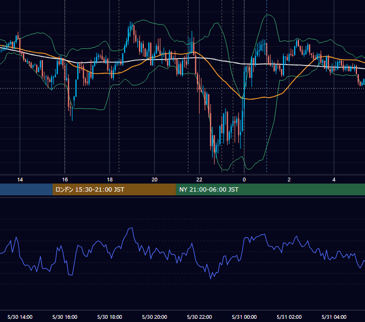Click the 2 hour label on the upper axis
This screenshot has width=365, height=322.
289,180
